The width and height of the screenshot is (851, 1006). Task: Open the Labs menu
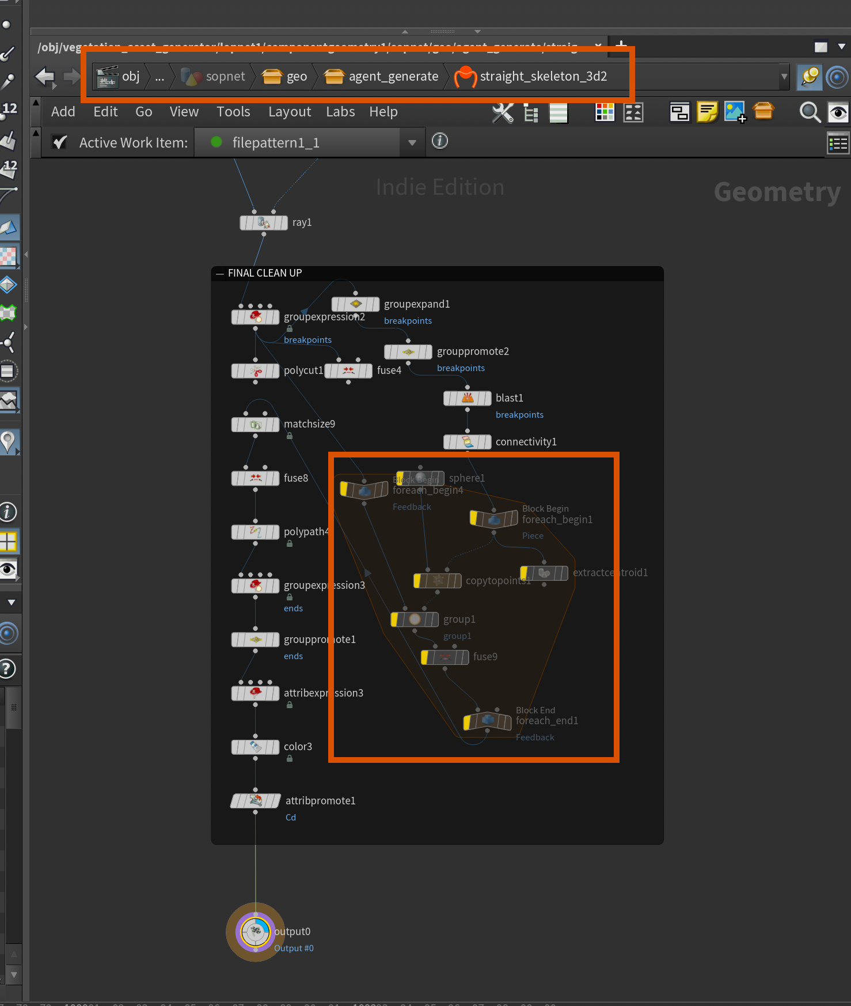(340, 112)
